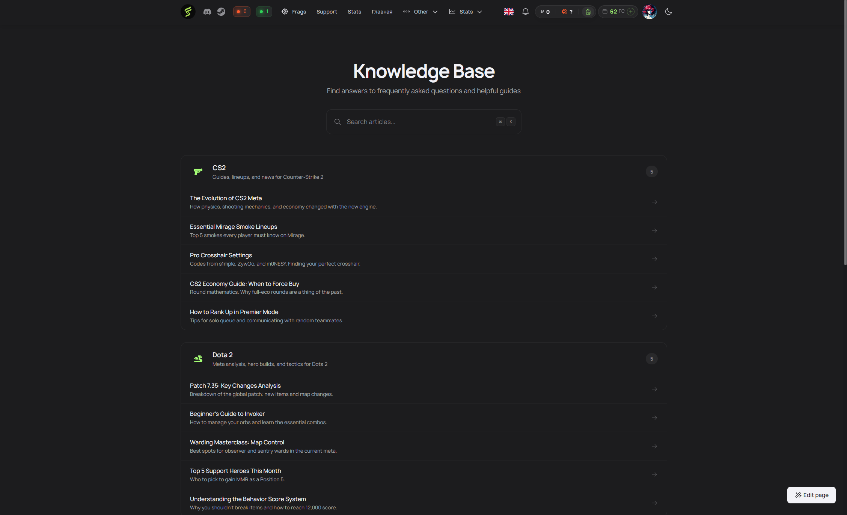This screenshot has width=847, height=515.
Task: Click the Edit page button
Action: [x=811, y=495]
